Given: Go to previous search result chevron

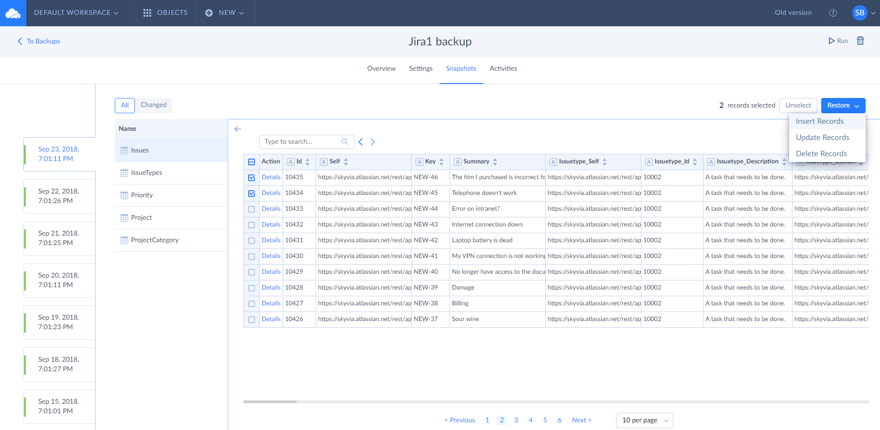Looking at the screenshot, I should pos(361,142).
